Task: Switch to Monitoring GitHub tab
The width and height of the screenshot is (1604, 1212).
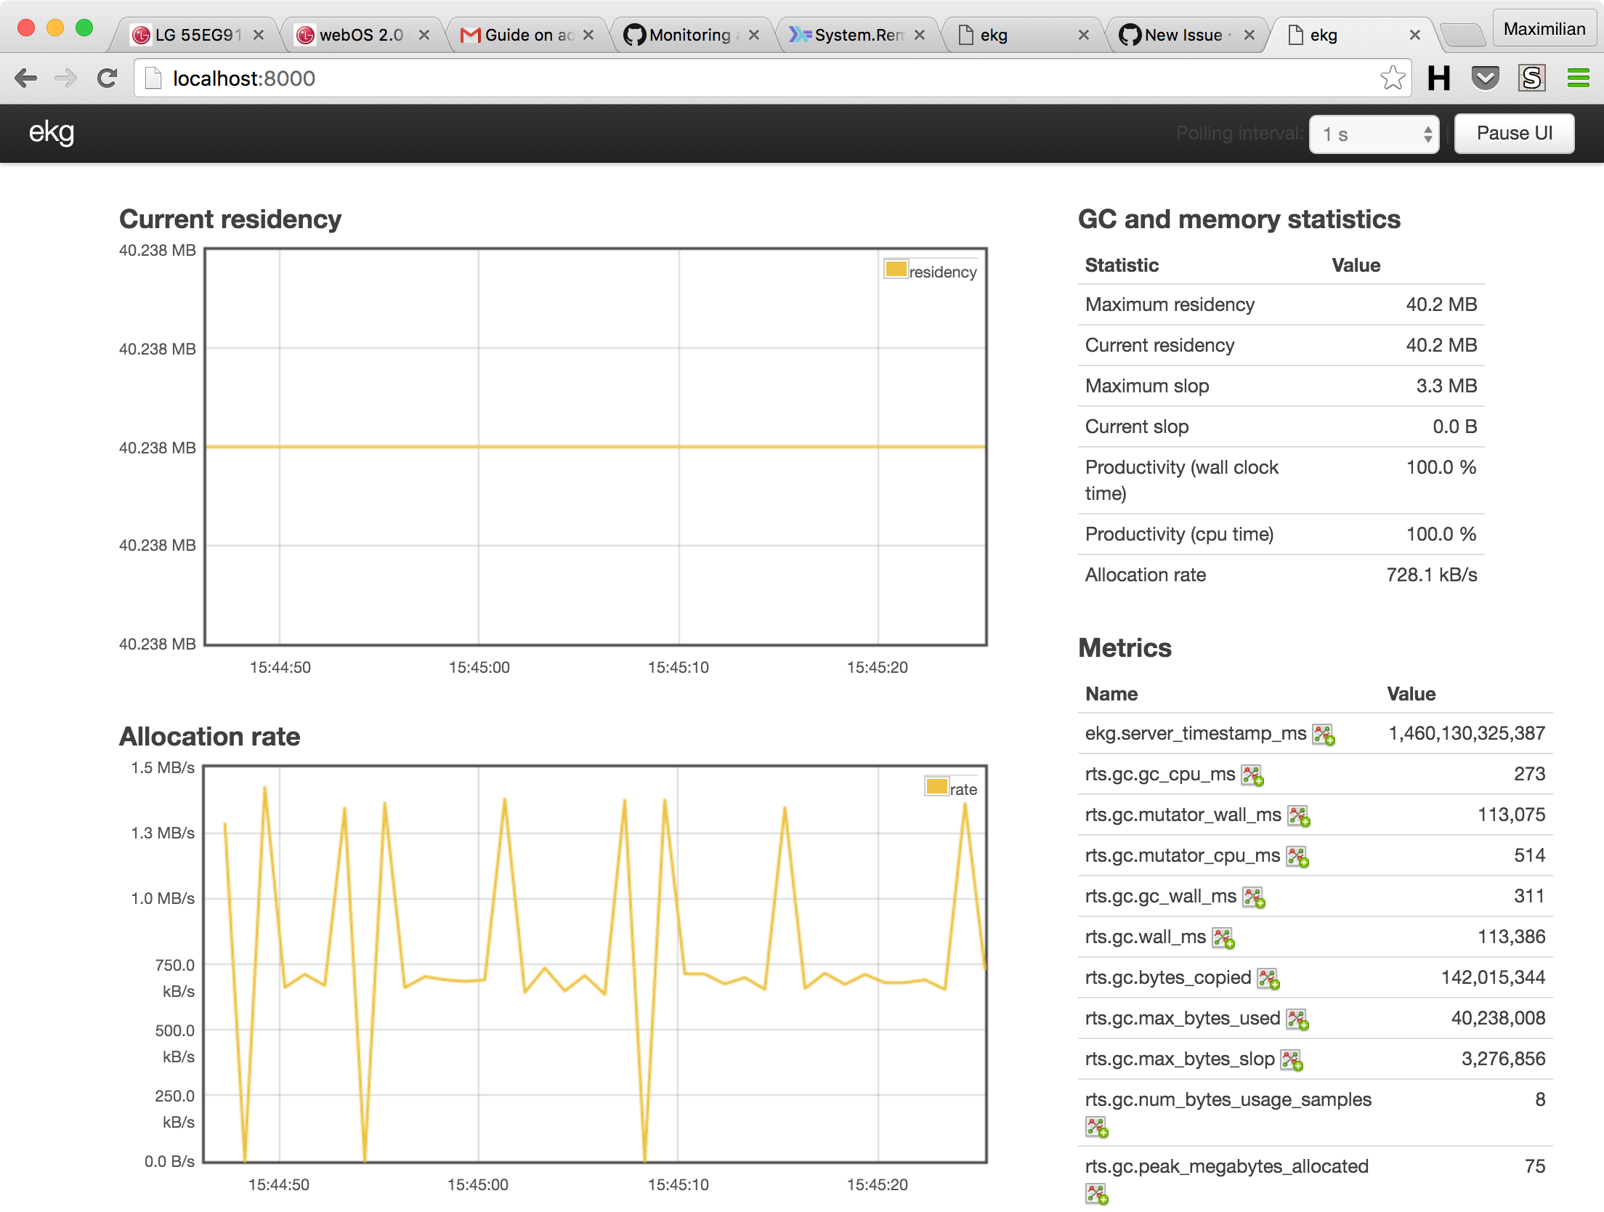Action: (x=689, y=35)
